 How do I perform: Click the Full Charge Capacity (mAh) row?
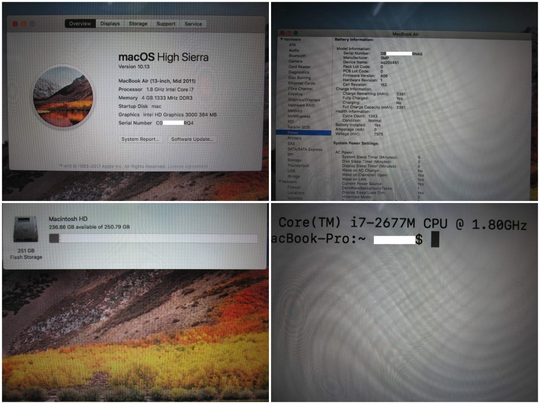(x=374, y=107)
